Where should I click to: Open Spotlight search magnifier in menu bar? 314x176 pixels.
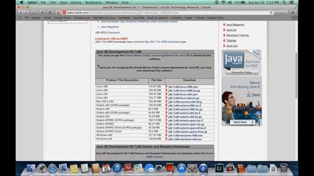284,2
